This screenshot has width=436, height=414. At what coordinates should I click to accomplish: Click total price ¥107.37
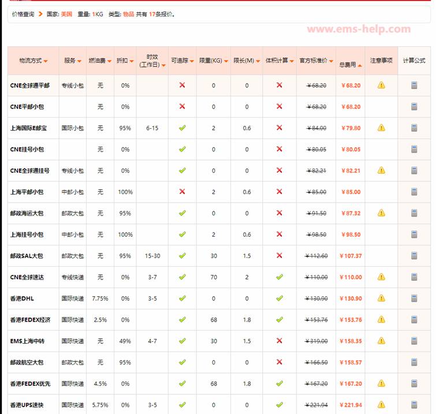point(351,256)
